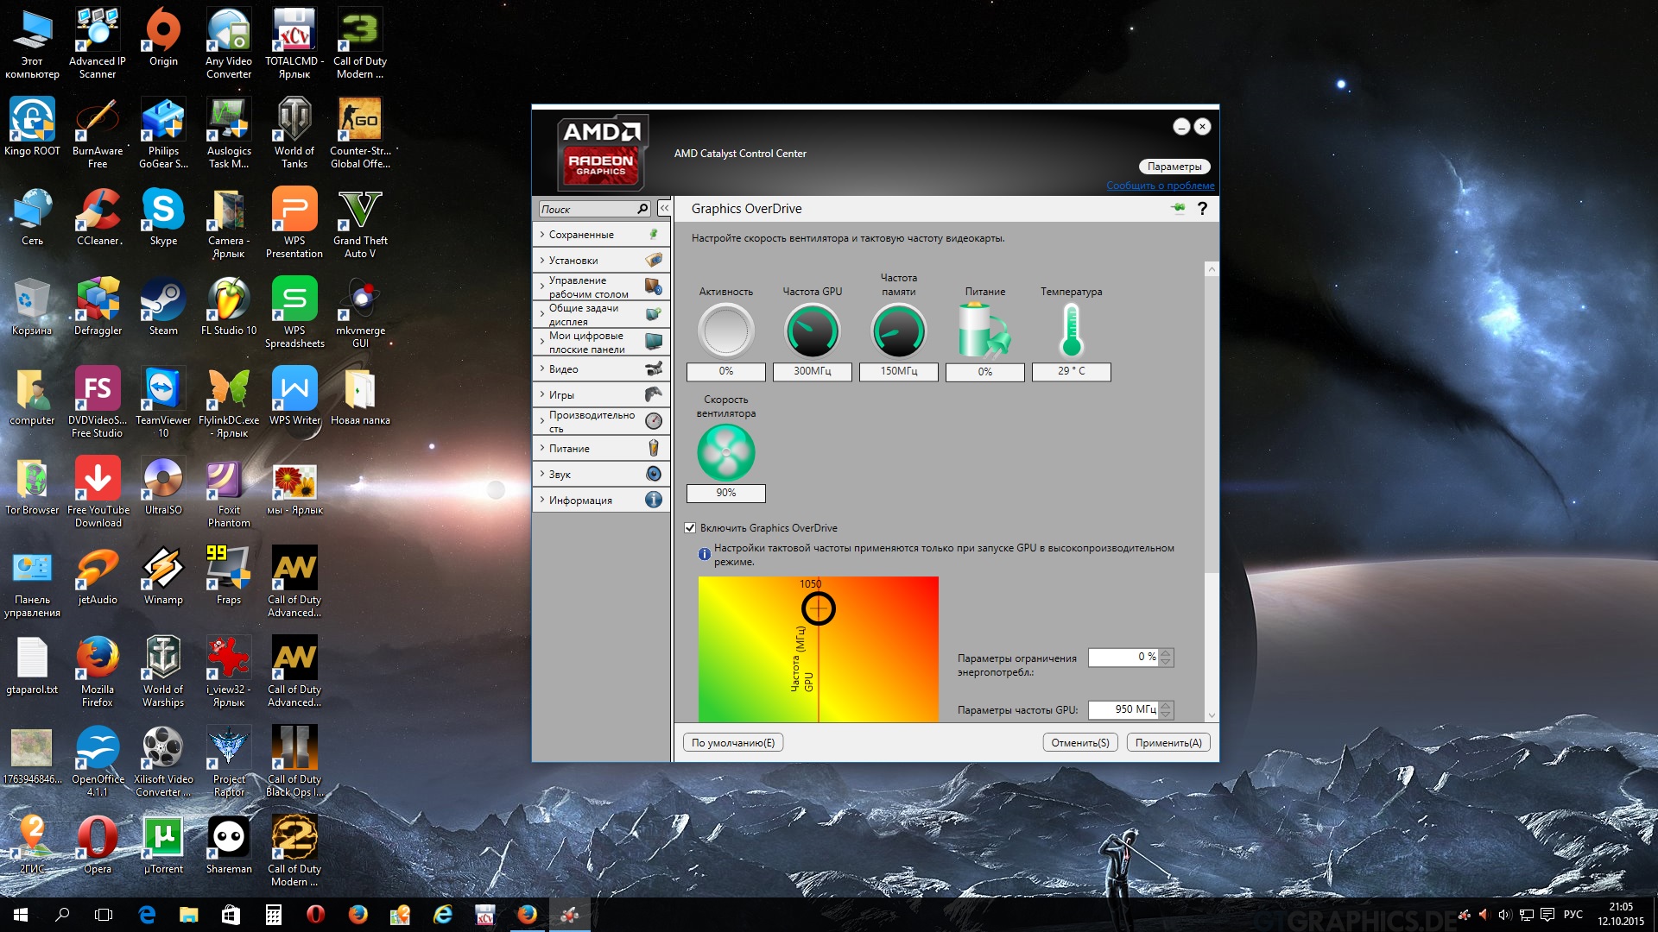The height and width of the screenshot is (932, 1658).
Task: Expand the Питание sidebar section
Action: tap(569, 449)
